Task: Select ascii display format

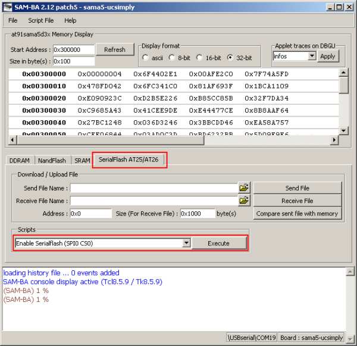Action: pyautogui.click(x=145, y=58)
